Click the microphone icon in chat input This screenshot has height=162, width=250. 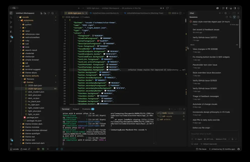[x=232, y=139]
